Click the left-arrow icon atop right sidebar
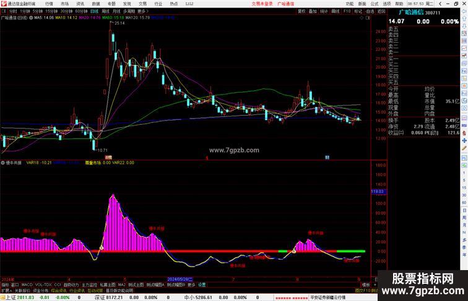The height and width of the screenshot is (301, 468). click(x=464, y=11)
